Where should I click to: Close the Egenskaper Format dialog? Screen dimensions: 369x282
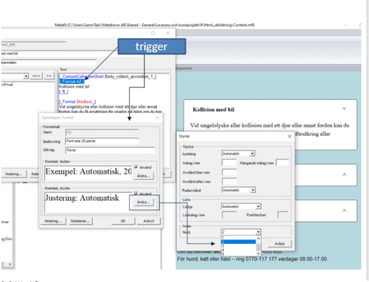point(157,118)
